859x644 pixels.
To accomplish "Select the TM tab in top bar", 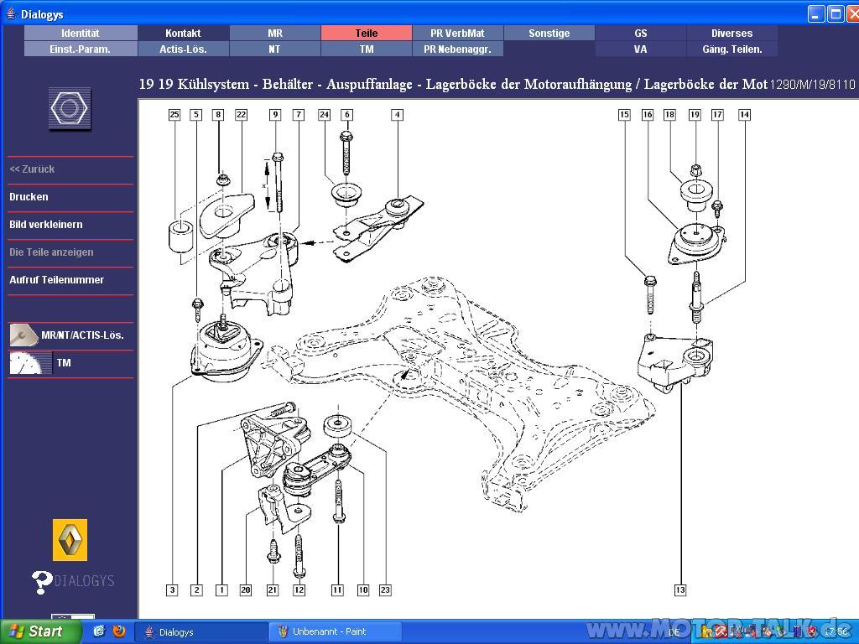I will (367, 49).
